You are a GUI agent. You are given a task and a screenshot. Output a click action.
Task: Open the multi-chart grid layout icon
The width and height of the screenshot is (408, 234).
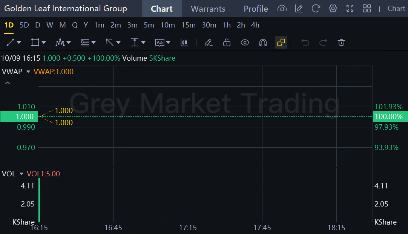(367, 8)
